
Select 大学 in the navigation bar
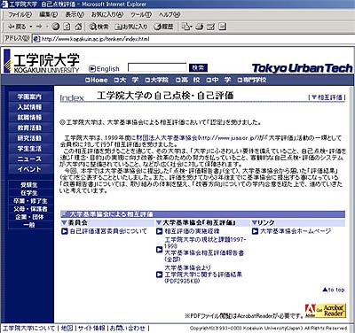tap(126, 80)
